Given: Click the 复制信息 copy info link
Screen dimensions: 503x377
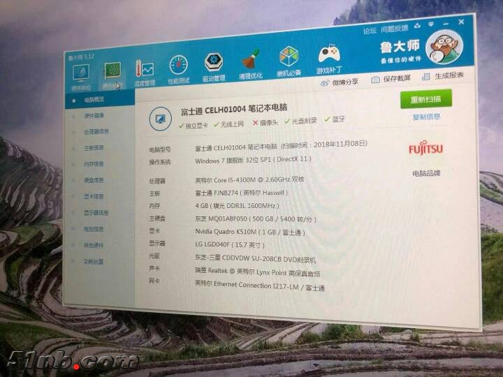Looking at the screenshot, I should (x=426, y=117).
